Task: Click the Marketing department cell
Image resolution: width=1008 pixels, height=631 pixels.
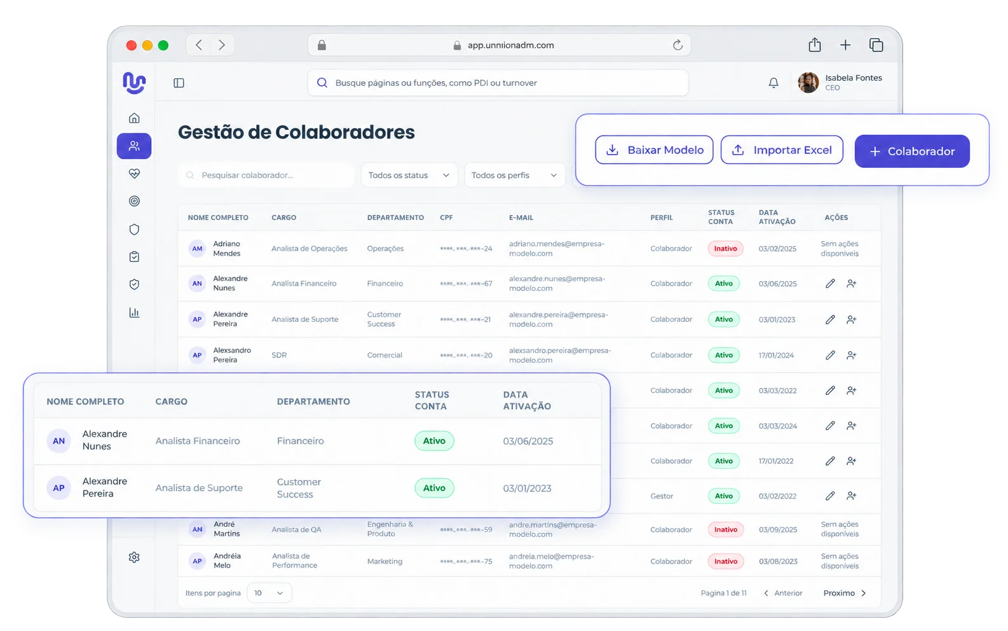Action: point(385,561)
